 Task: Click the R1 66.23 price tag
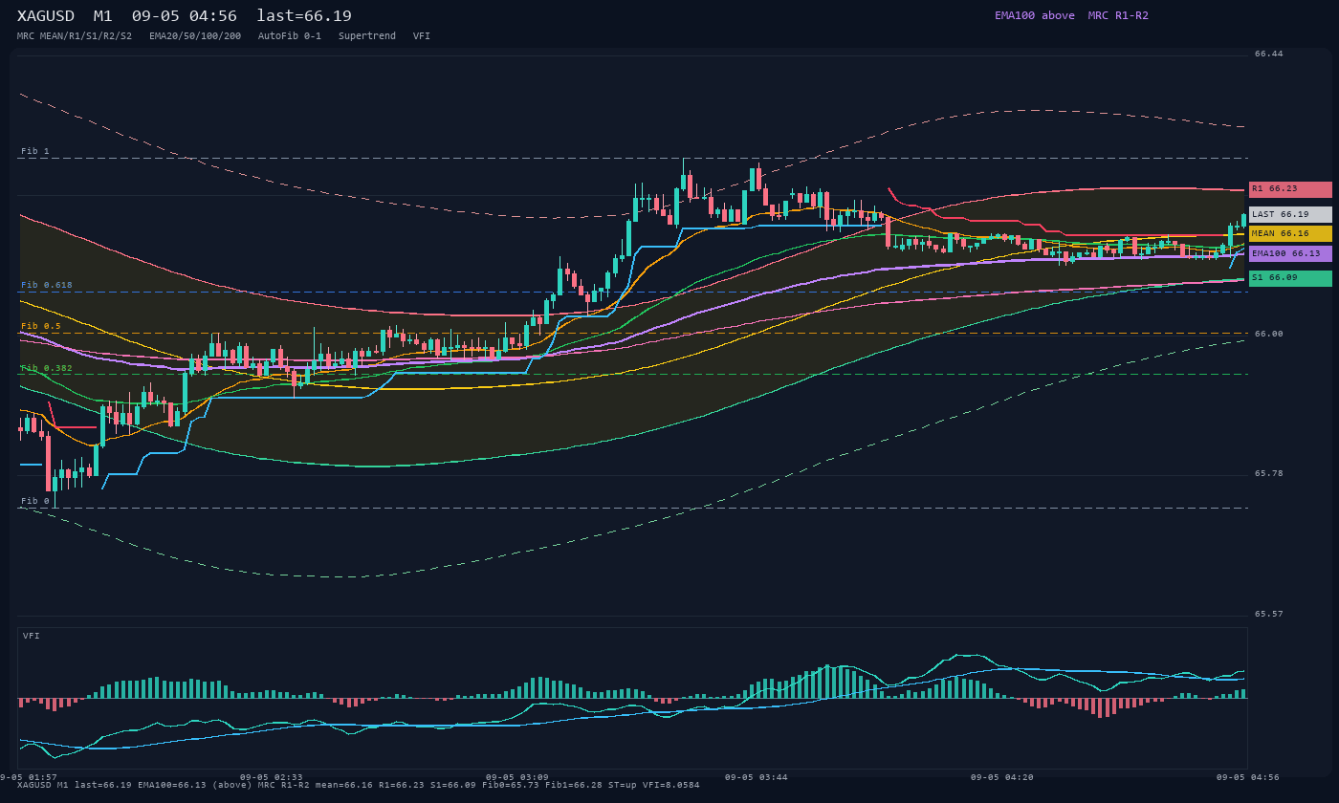(x=1290, y=189)
